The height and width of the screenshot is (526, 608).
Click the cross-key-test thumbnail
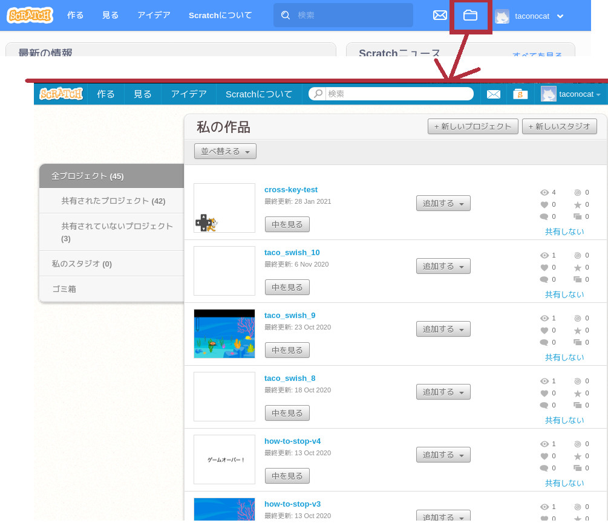tap(224, 208)
